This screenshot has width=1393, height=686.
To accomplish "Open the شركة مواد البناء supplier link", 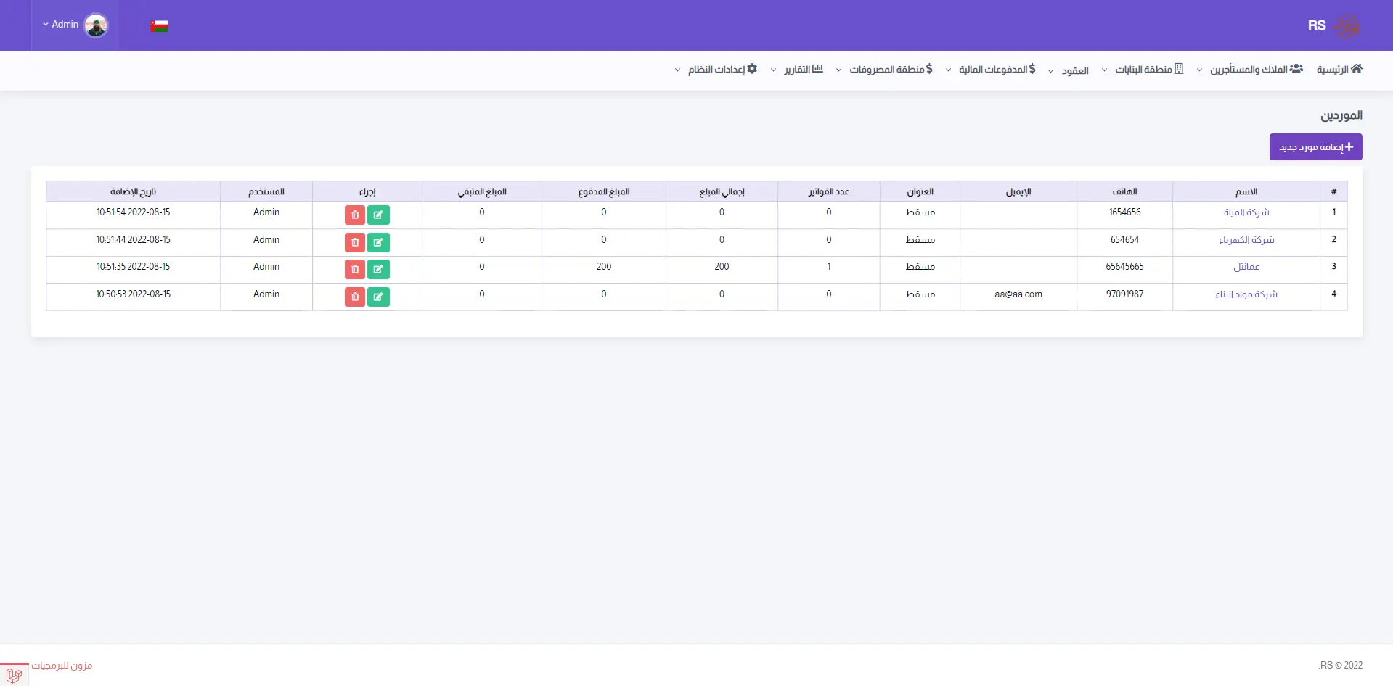I will point(1246,294).
